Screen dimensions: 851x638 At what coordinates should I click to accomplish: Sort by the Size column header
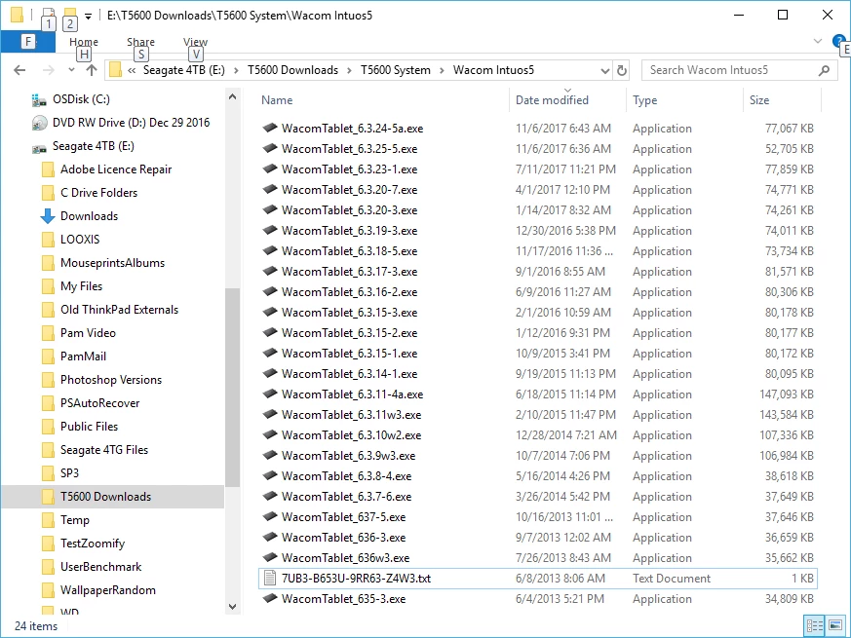click(759, 99)
